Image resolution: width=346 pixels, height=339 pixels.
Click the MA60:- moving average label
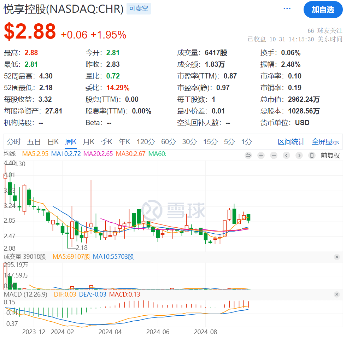158,154
